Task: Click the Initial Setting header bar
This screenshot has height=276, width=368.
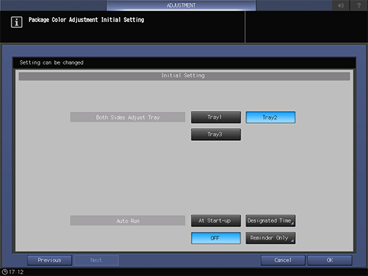Action: pos(184,76)
